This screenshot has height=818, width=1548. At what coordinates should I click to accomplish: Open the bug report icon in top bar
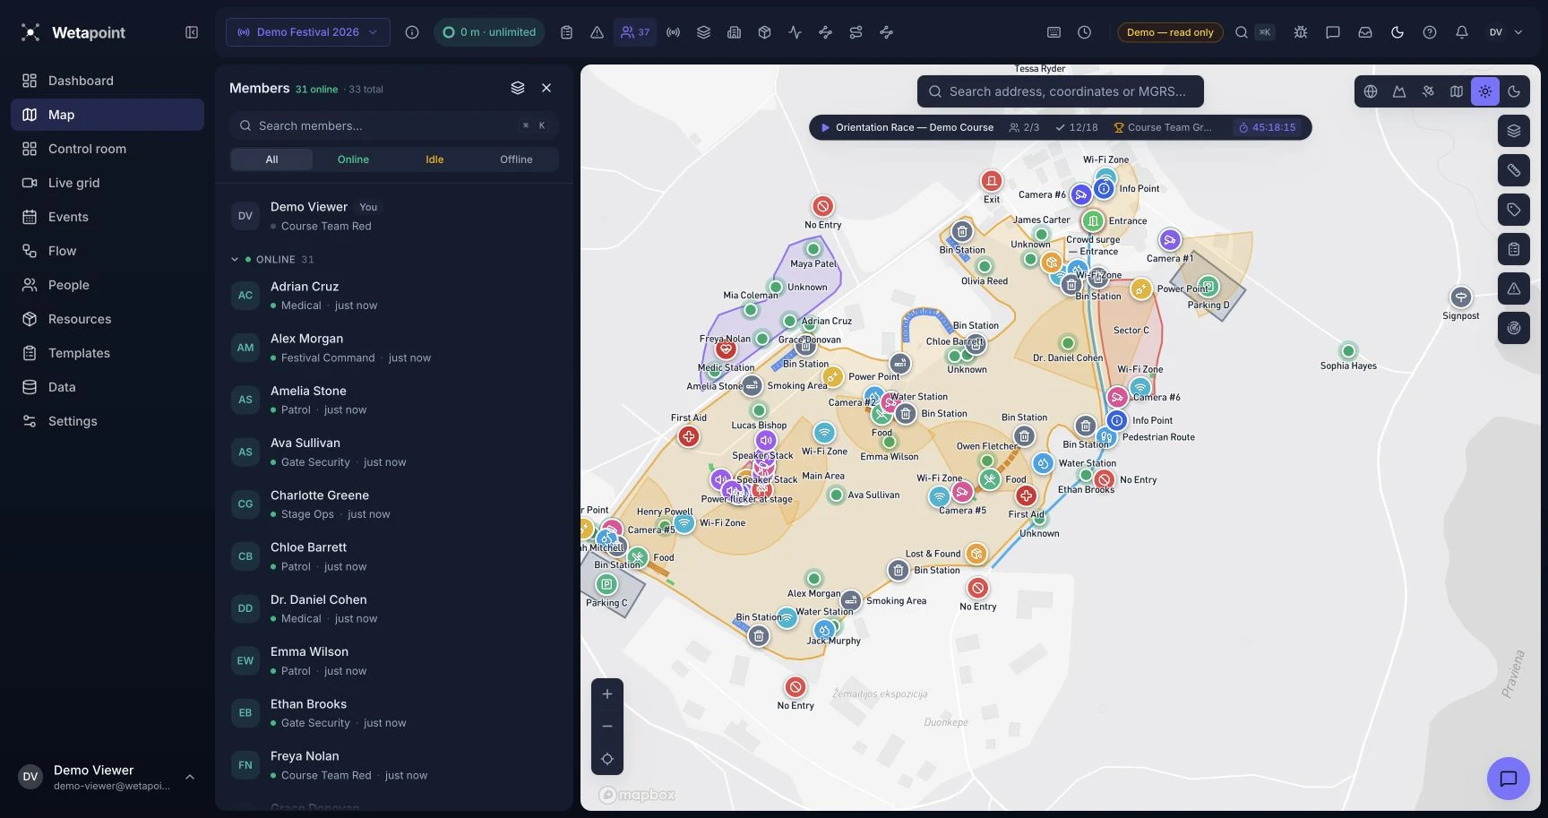[x=1301, y=32]
